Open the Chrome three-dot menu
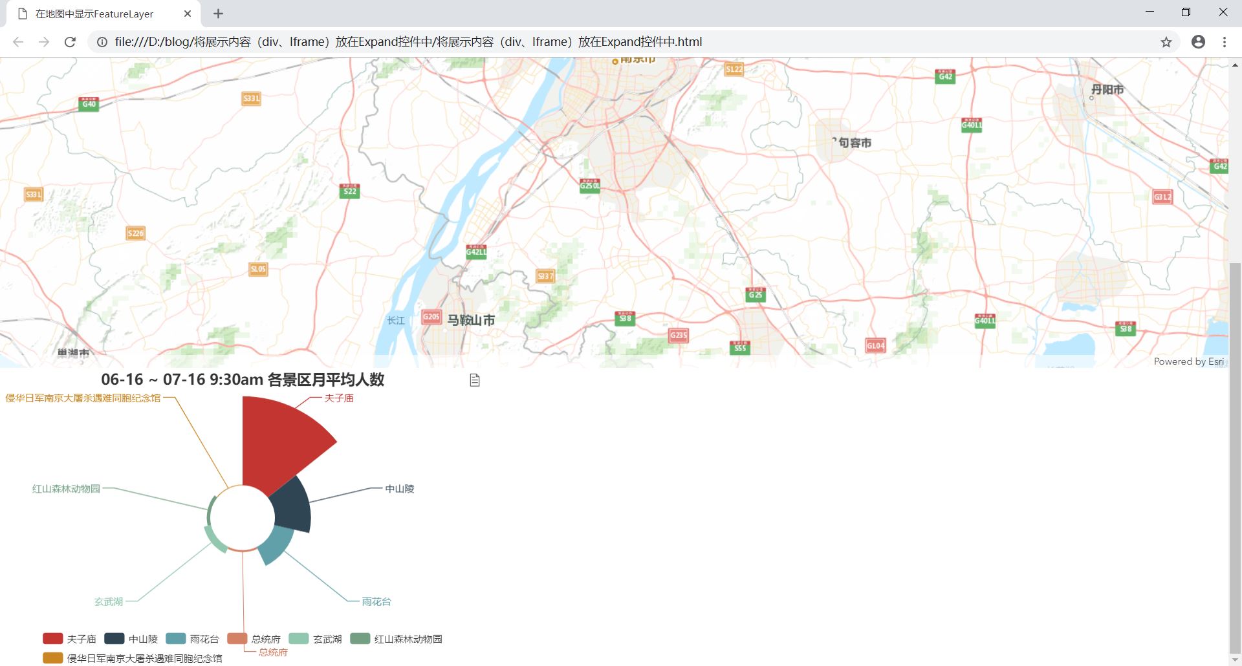 click(1224, 42)
